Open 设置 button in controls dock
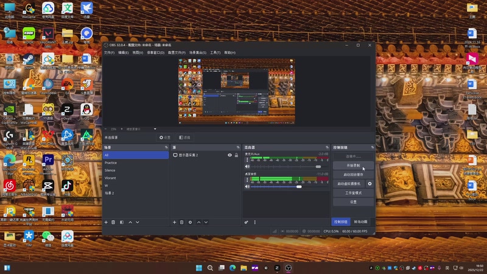The height and width of the screenshot is (274, 487). point(353,202)
